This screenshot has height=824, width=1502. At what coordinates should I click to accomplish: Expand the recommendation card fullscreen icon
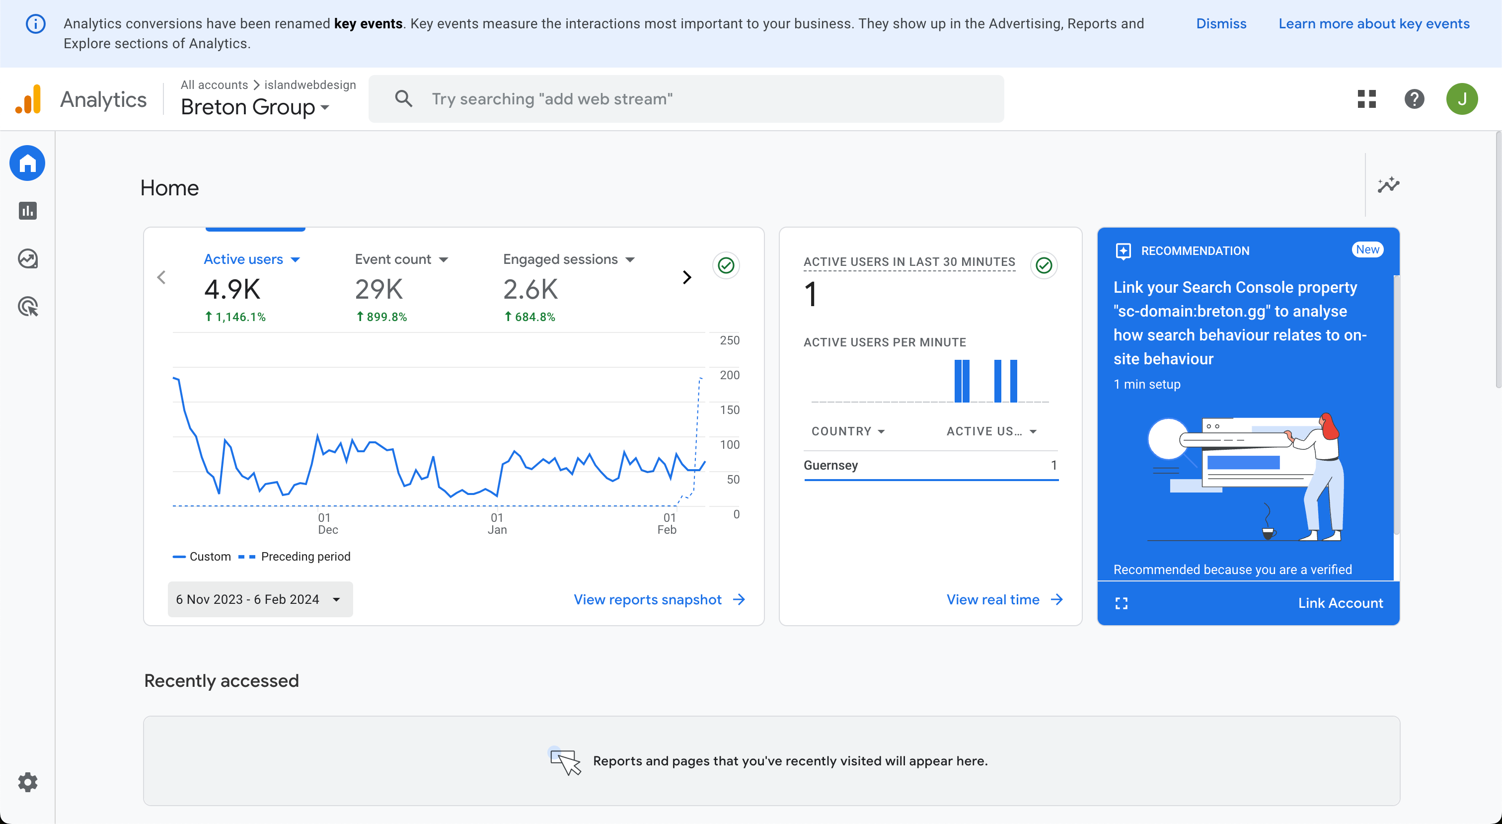coord(1121,603)
